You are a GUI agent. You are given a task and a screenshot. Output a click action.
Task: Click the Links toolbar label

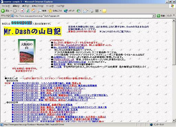[169, 16]
